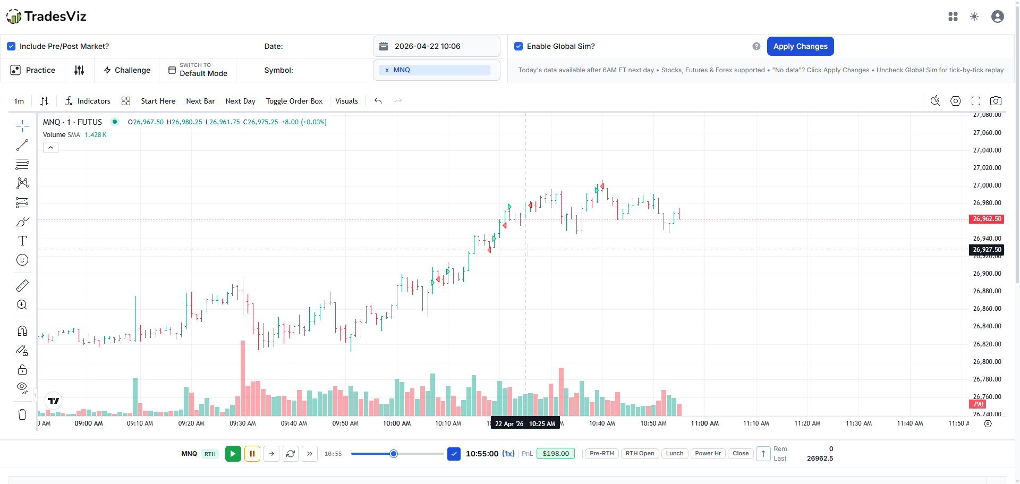
Task: Jump to the Power Hr session
Action: pyautogui.click(x=708, y=454)
